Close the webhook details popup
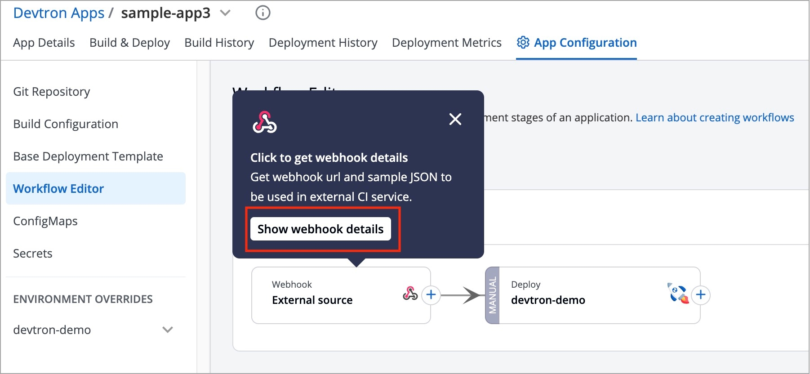Screen dimensions: 810x374 click(455, 119)
